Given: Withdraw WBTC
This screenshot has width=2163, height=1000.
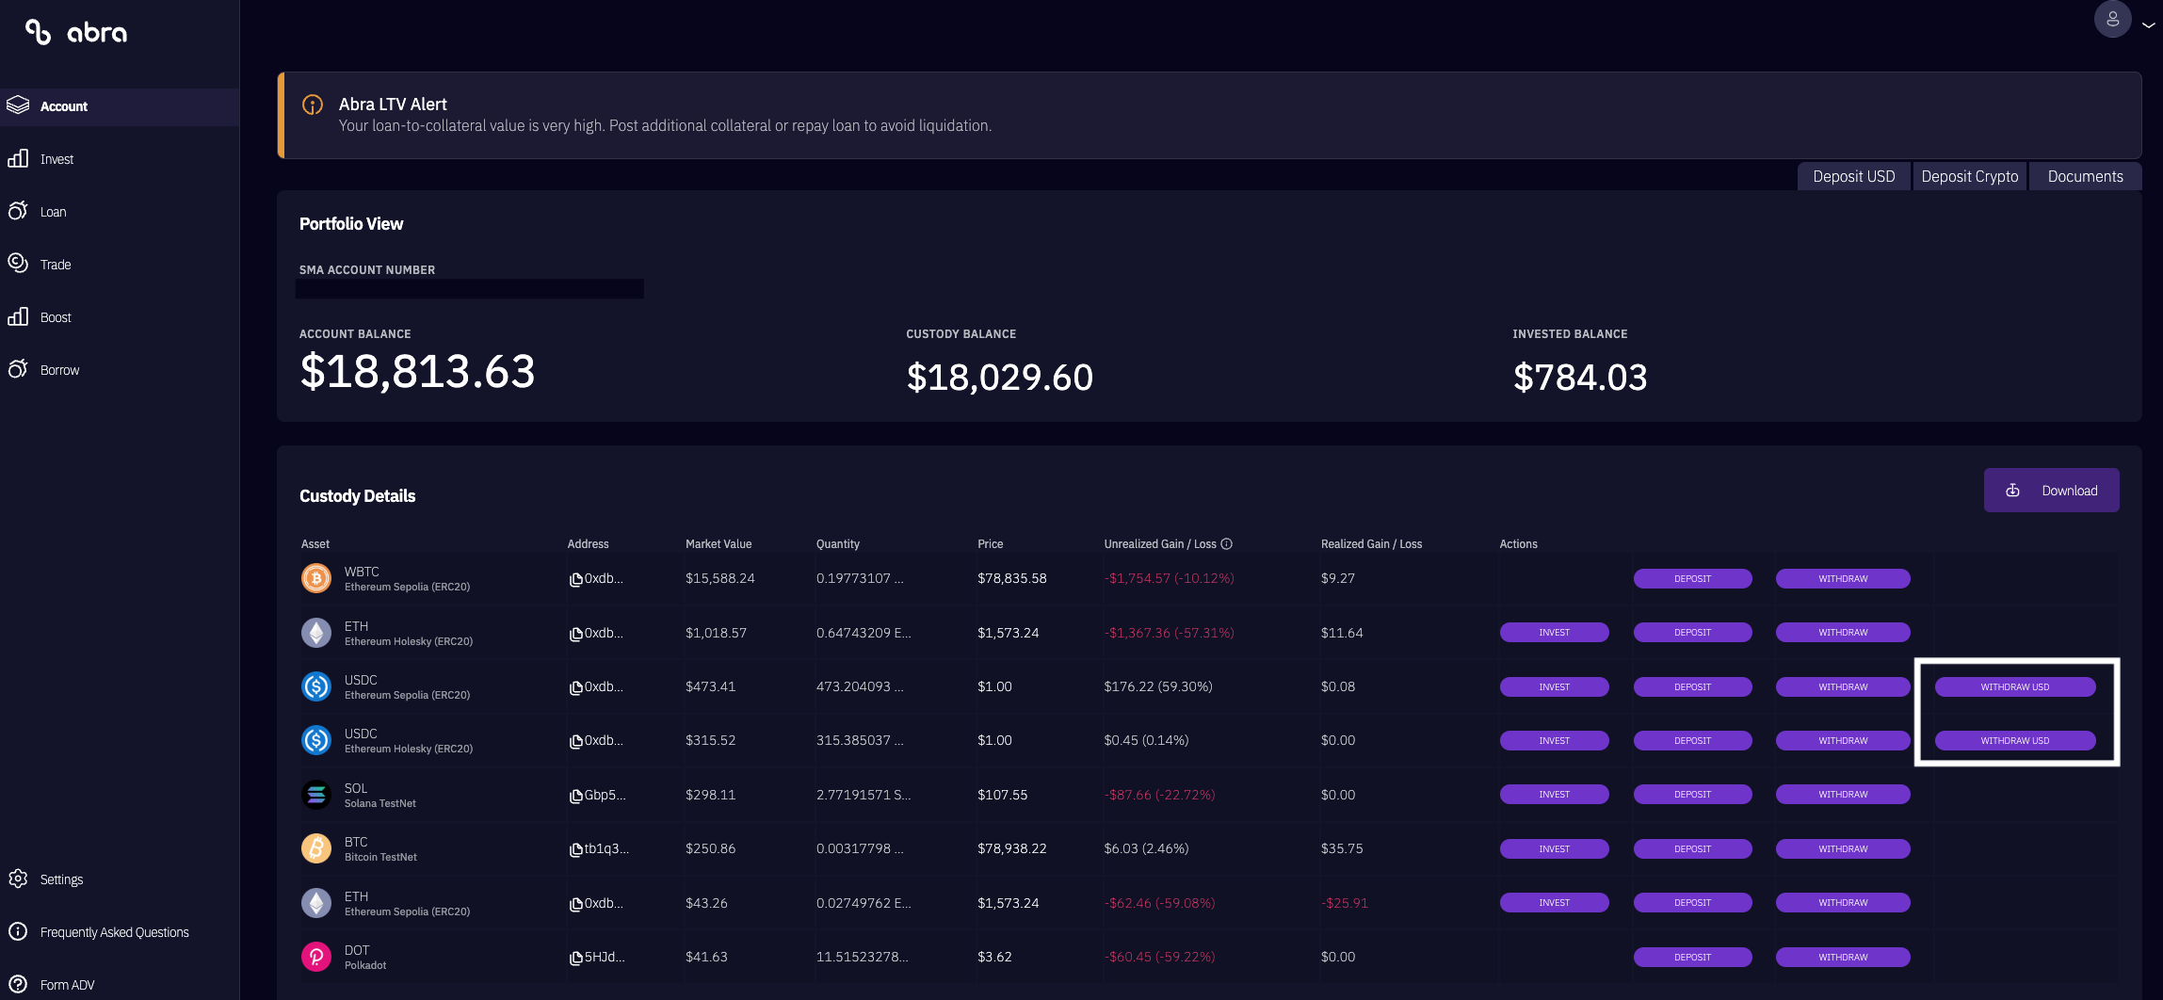Looking at the screenshot, I should [1843, 578].
